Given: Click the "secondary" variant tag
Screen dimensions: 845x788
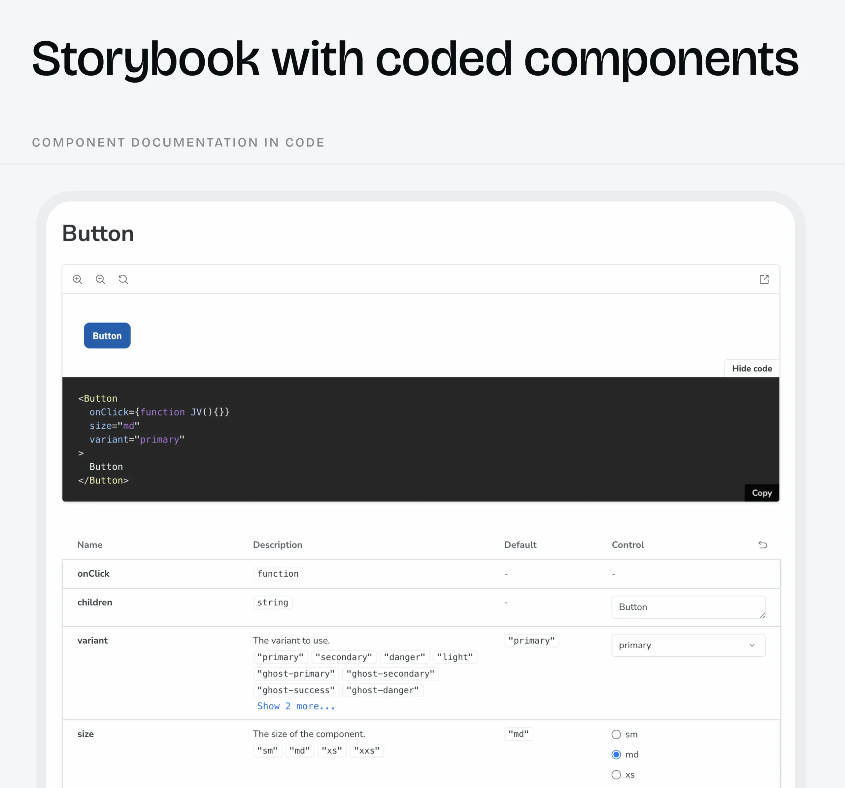Looking at the screenshot, I should pos(343,657).
